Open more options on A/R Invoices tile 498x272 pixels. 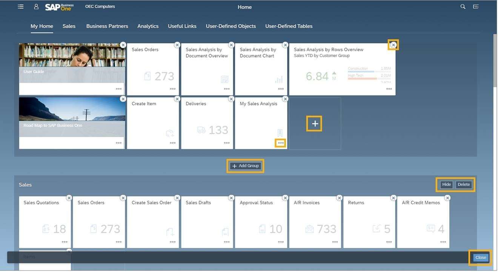(335, 242)
